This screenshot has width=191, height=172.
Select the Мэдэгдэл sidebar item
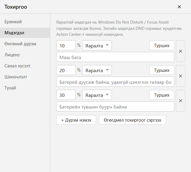(25, 33)
